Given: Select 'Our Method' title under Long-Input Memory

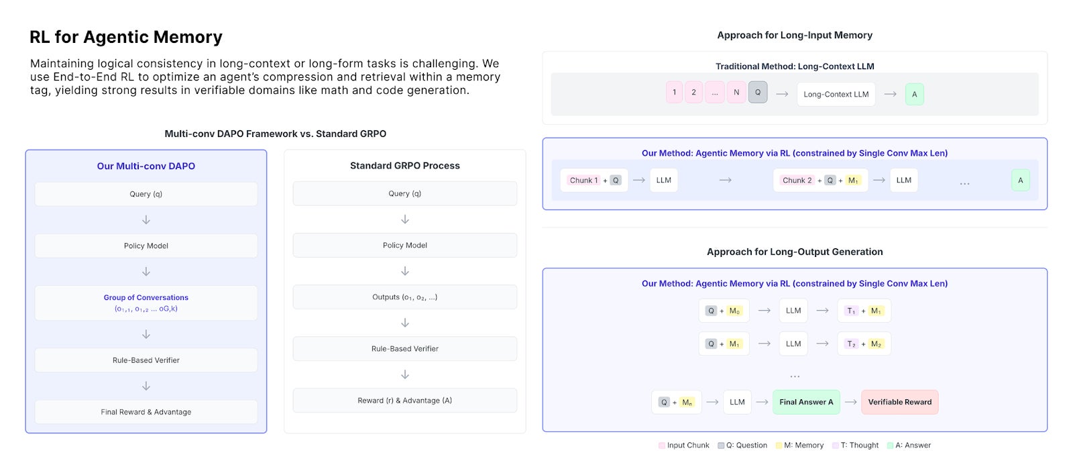Looking at the screenshot, I should [x=795, y=153].
